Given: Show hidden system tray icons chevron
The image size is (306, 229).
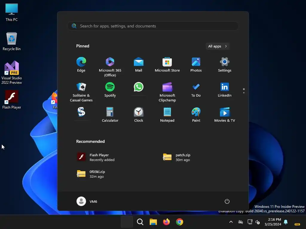Looking at the screenshot, I should click(231, 222).
